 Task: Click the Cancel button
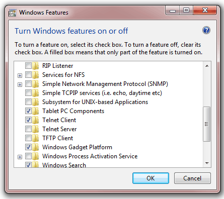[x=192, y=178]
